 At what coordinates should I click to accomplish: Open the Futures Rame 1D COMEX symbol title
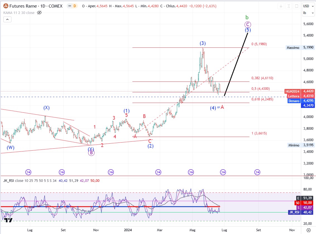[x=36, y=6]
